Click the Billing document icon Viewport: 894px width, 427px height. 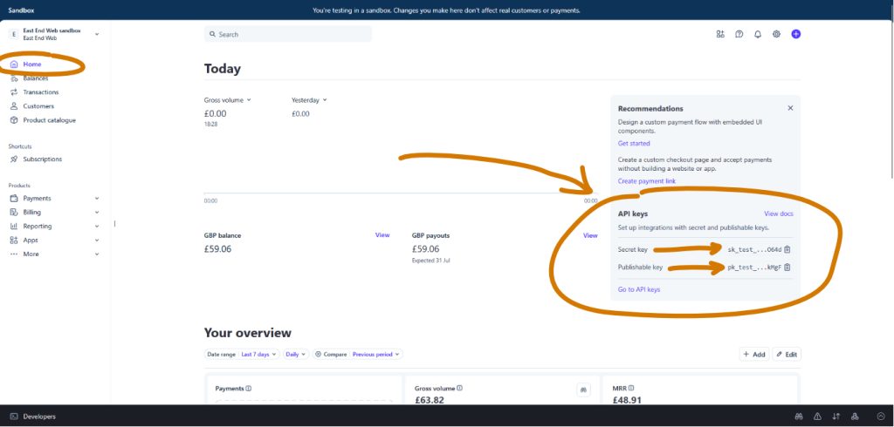click(14, 213)
